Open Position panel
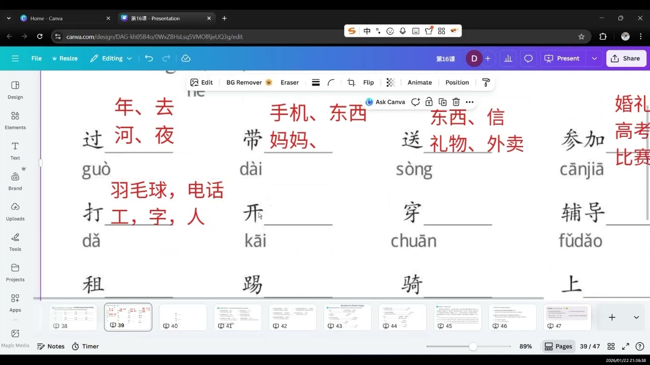This screenshot has width=650, height=365. 457,83
